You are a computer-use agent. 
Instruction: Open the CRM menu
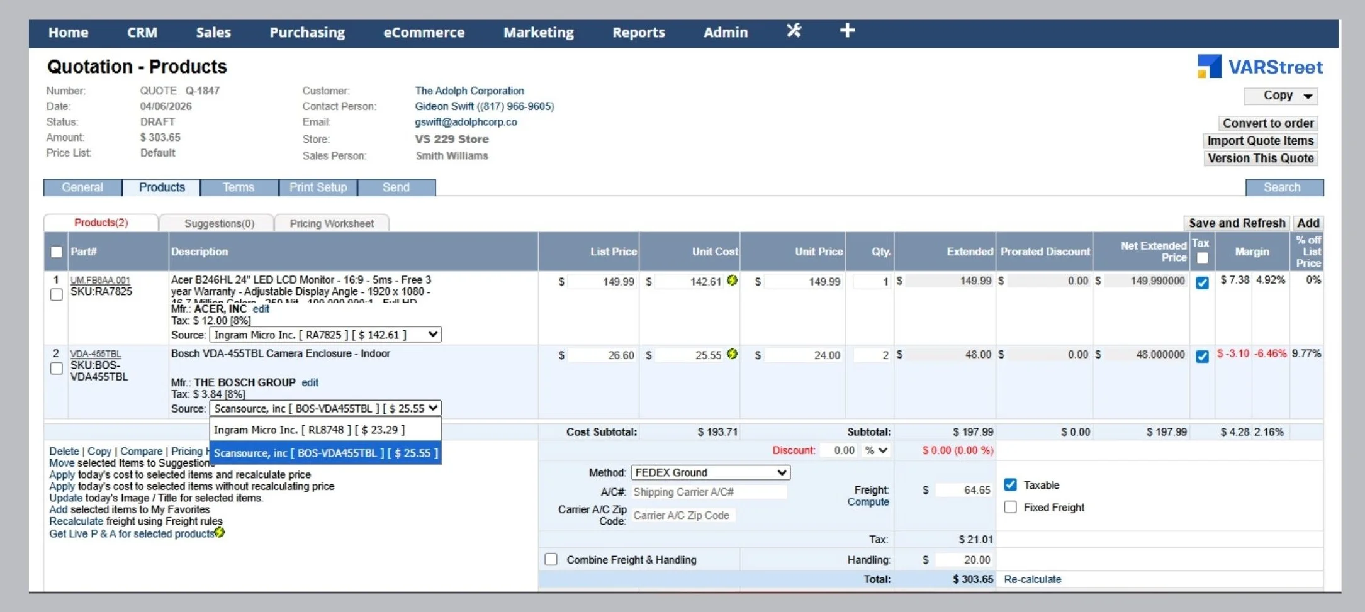tap(142, 32)
